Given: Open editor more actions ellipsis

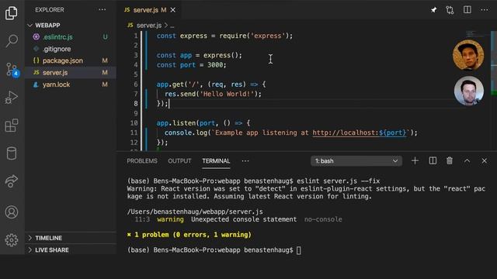Looking at the screenshot, I should click(484, 10).
